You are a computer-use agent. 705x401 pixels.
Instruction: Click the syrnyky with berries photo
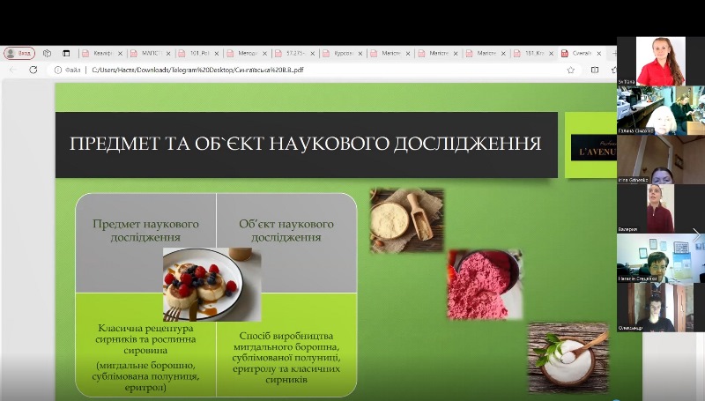click(211, 285)
